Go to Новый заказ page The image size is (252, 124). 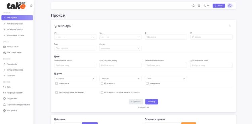[17, 47]
